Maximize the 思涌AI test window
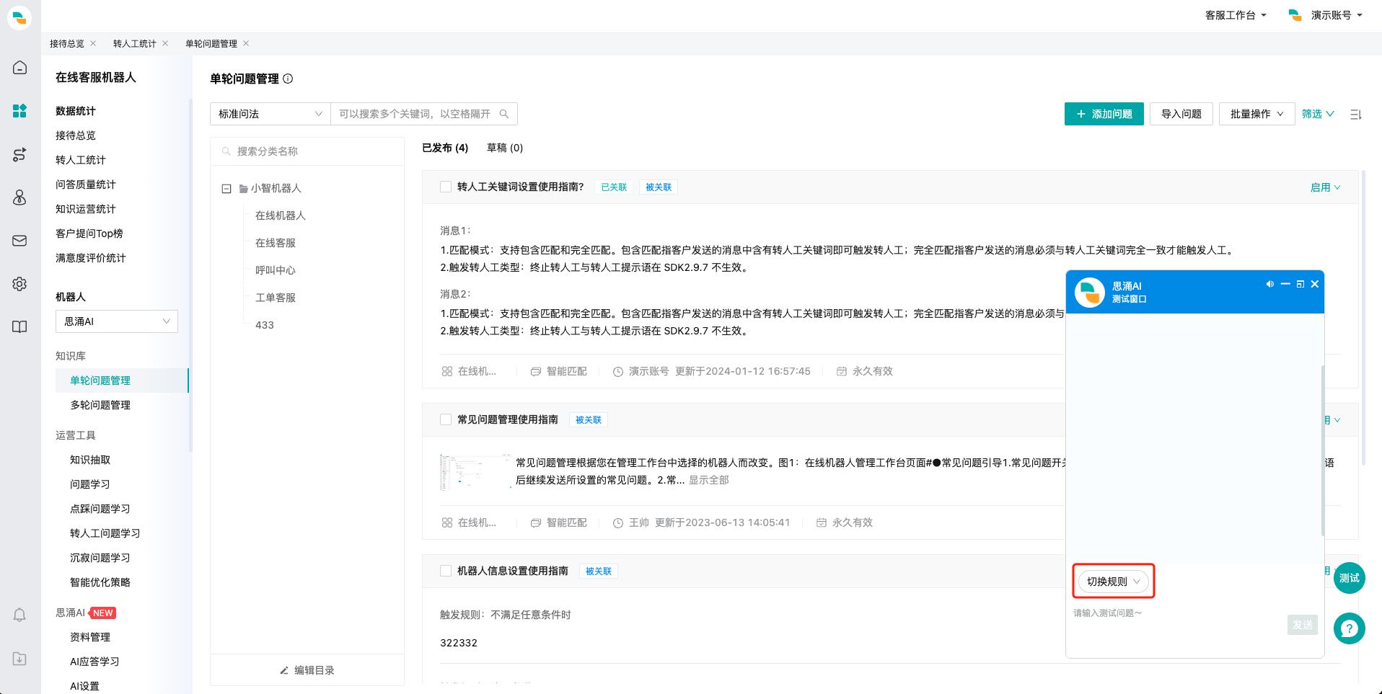 tap(1300, 284)
